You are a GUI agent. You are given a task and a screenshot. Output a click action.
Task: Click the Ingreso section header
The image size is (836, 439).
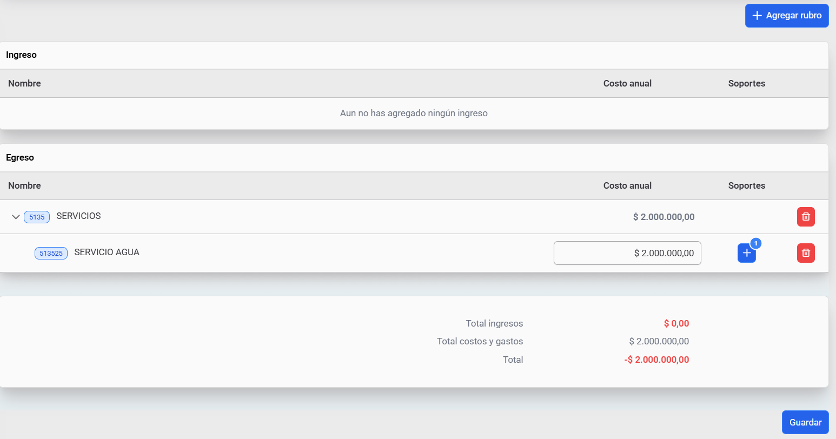(x=22, y=55)
